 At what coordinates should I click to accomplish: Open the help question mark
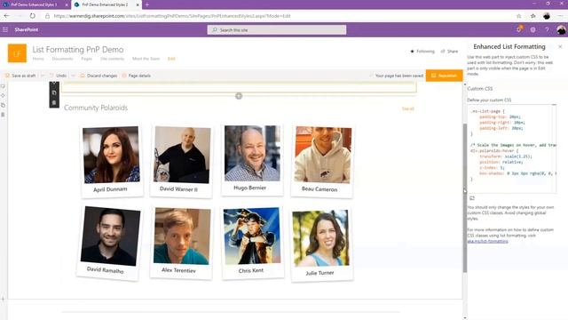[547, 29]
